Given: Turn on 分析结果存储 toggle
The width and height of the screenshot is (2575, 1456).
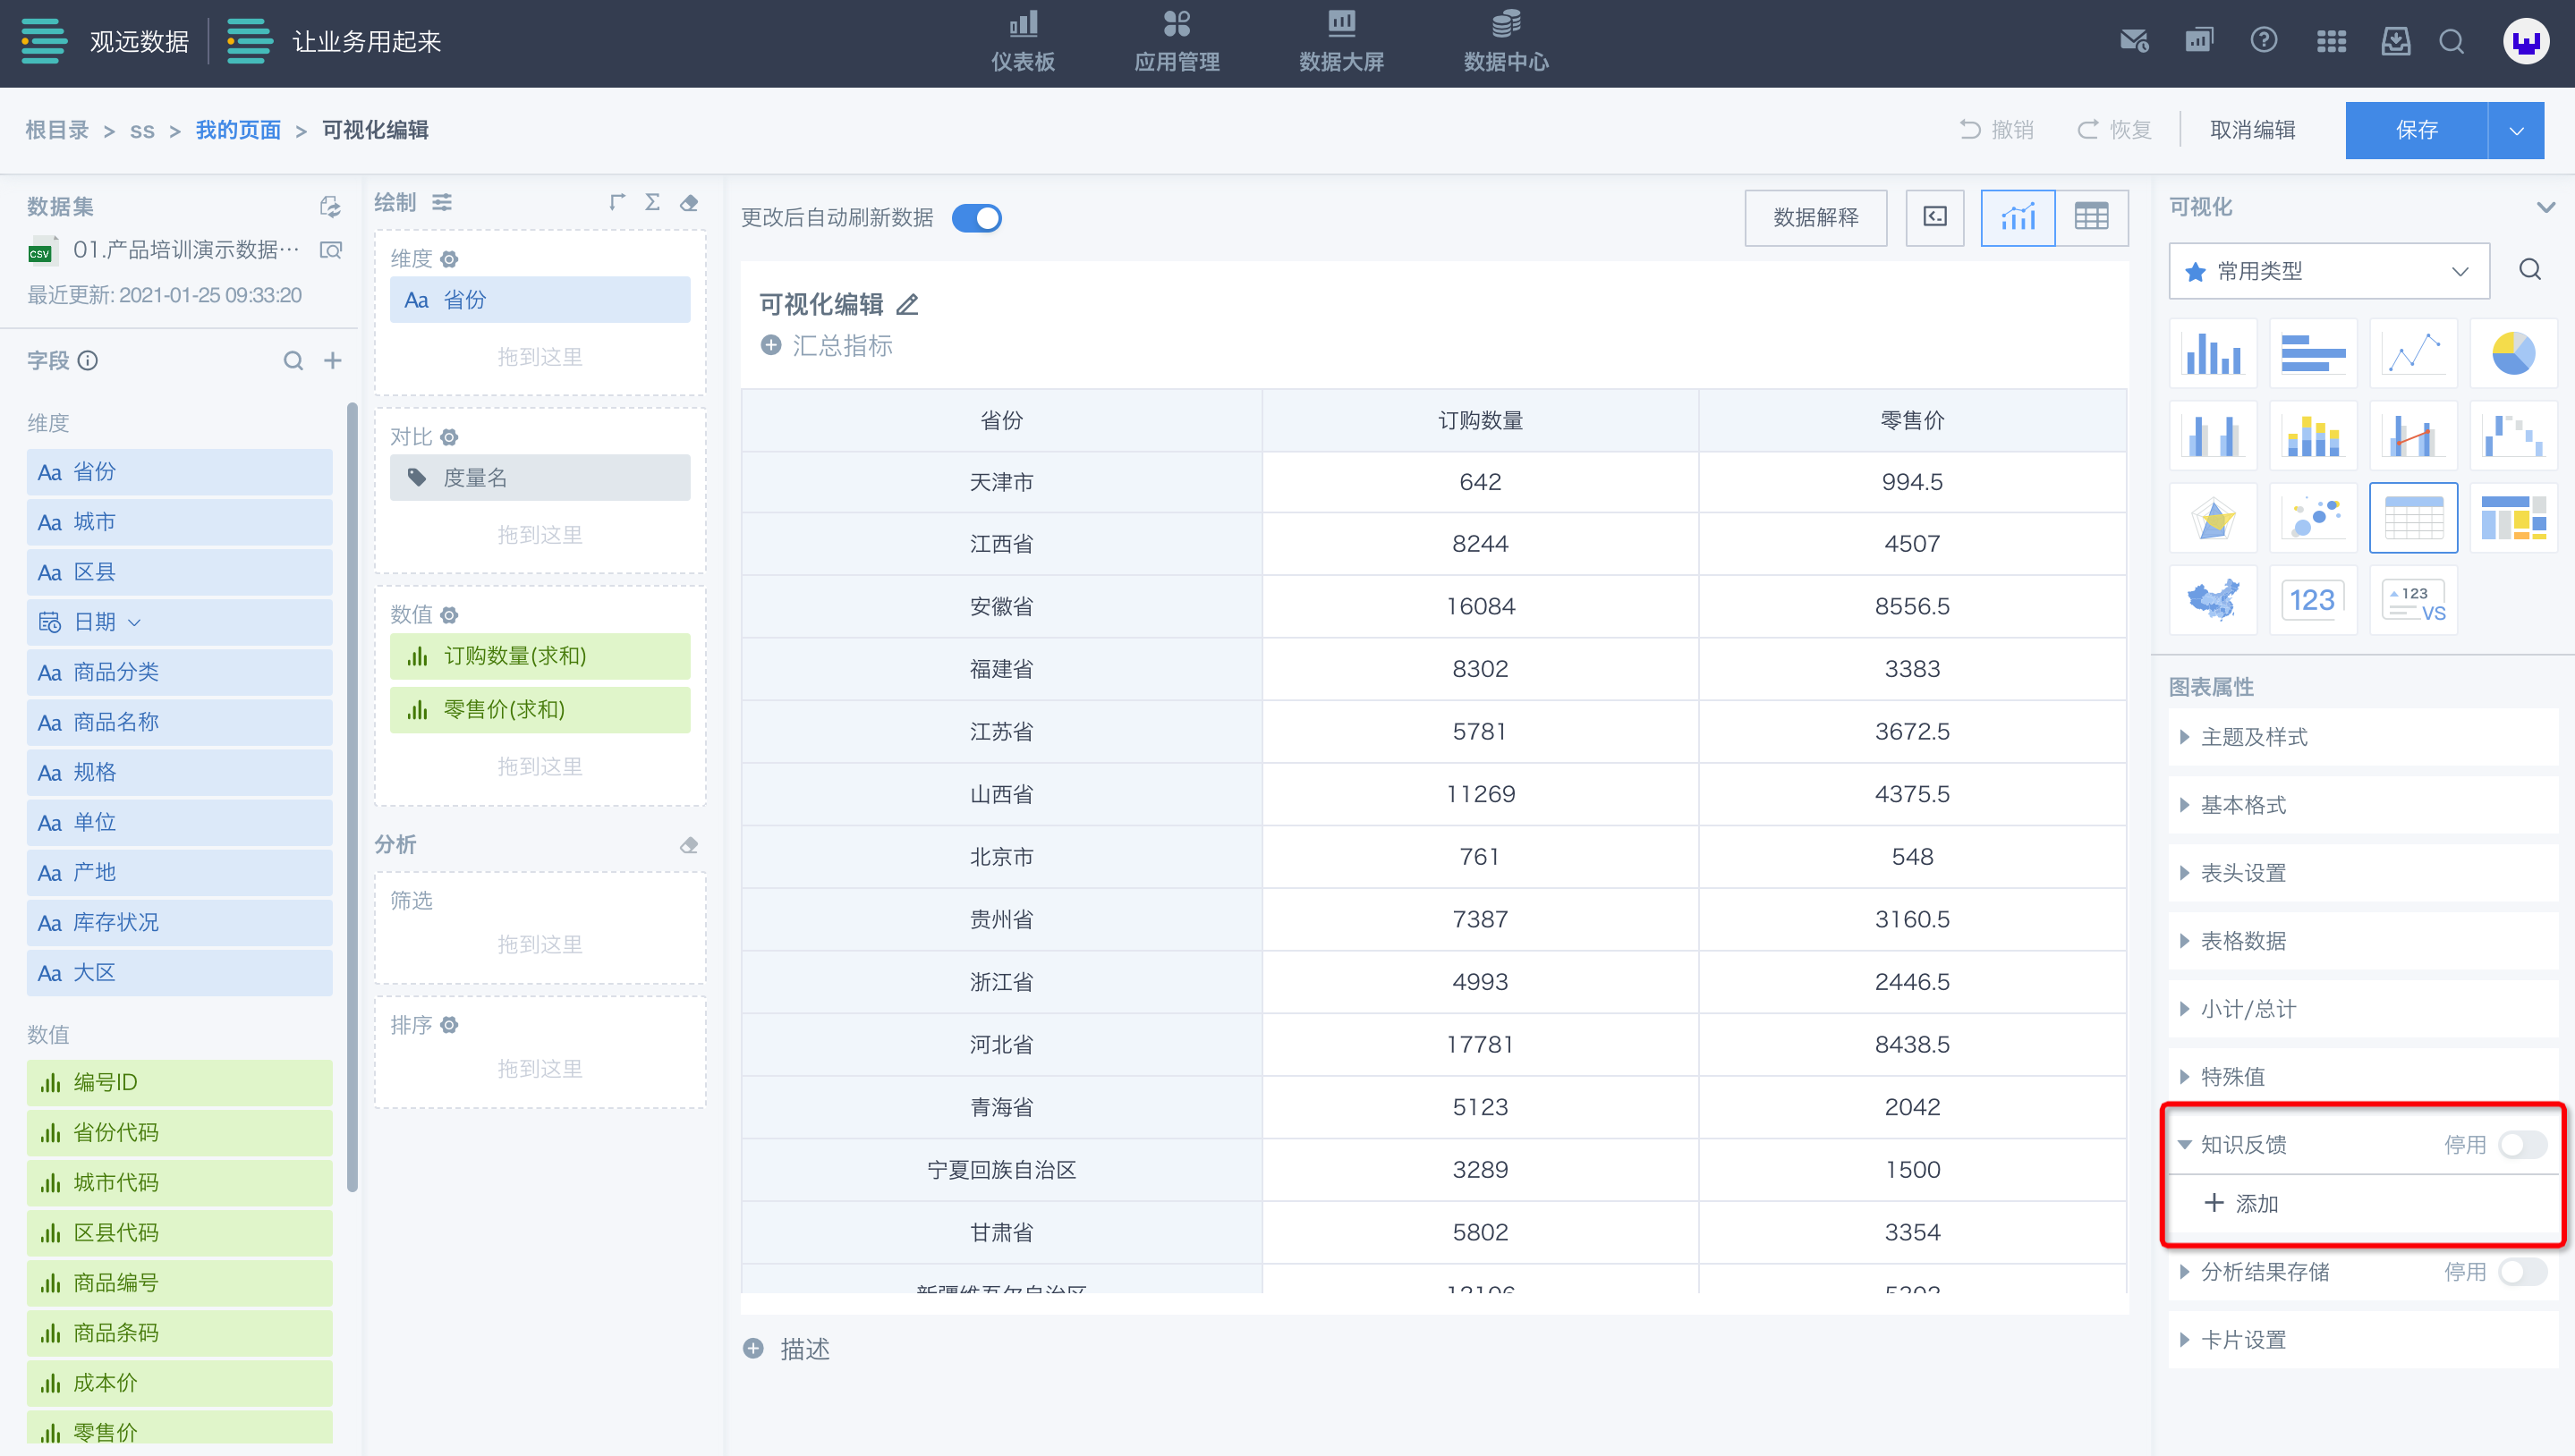Looking at the screenshot, I should coord(2521,1271).
